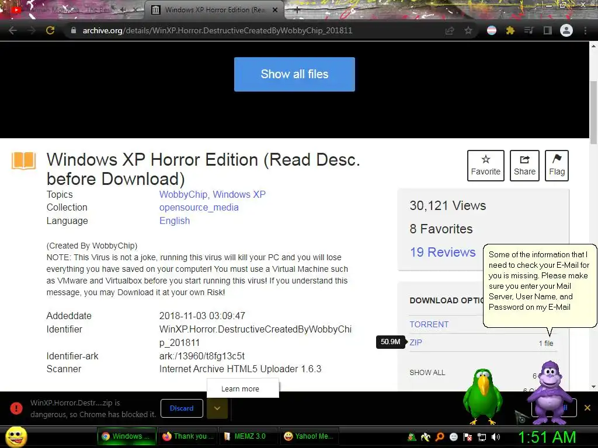The height and width of the screenshot is (448, 598).
Task: Open the smiley face Start button
Action: click(16, 436)
